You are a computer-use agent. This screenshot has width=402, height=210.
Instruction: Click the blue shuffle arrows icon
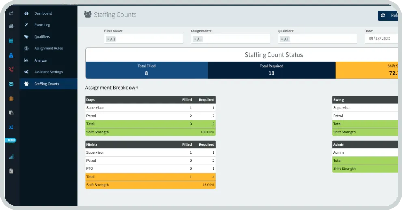(11, 127)
